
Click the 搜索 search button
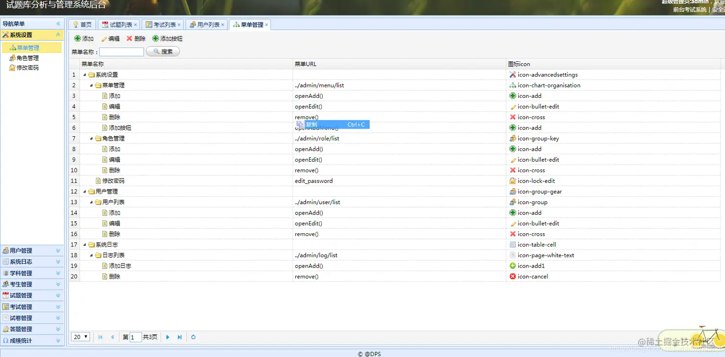(x=163, y=51)
